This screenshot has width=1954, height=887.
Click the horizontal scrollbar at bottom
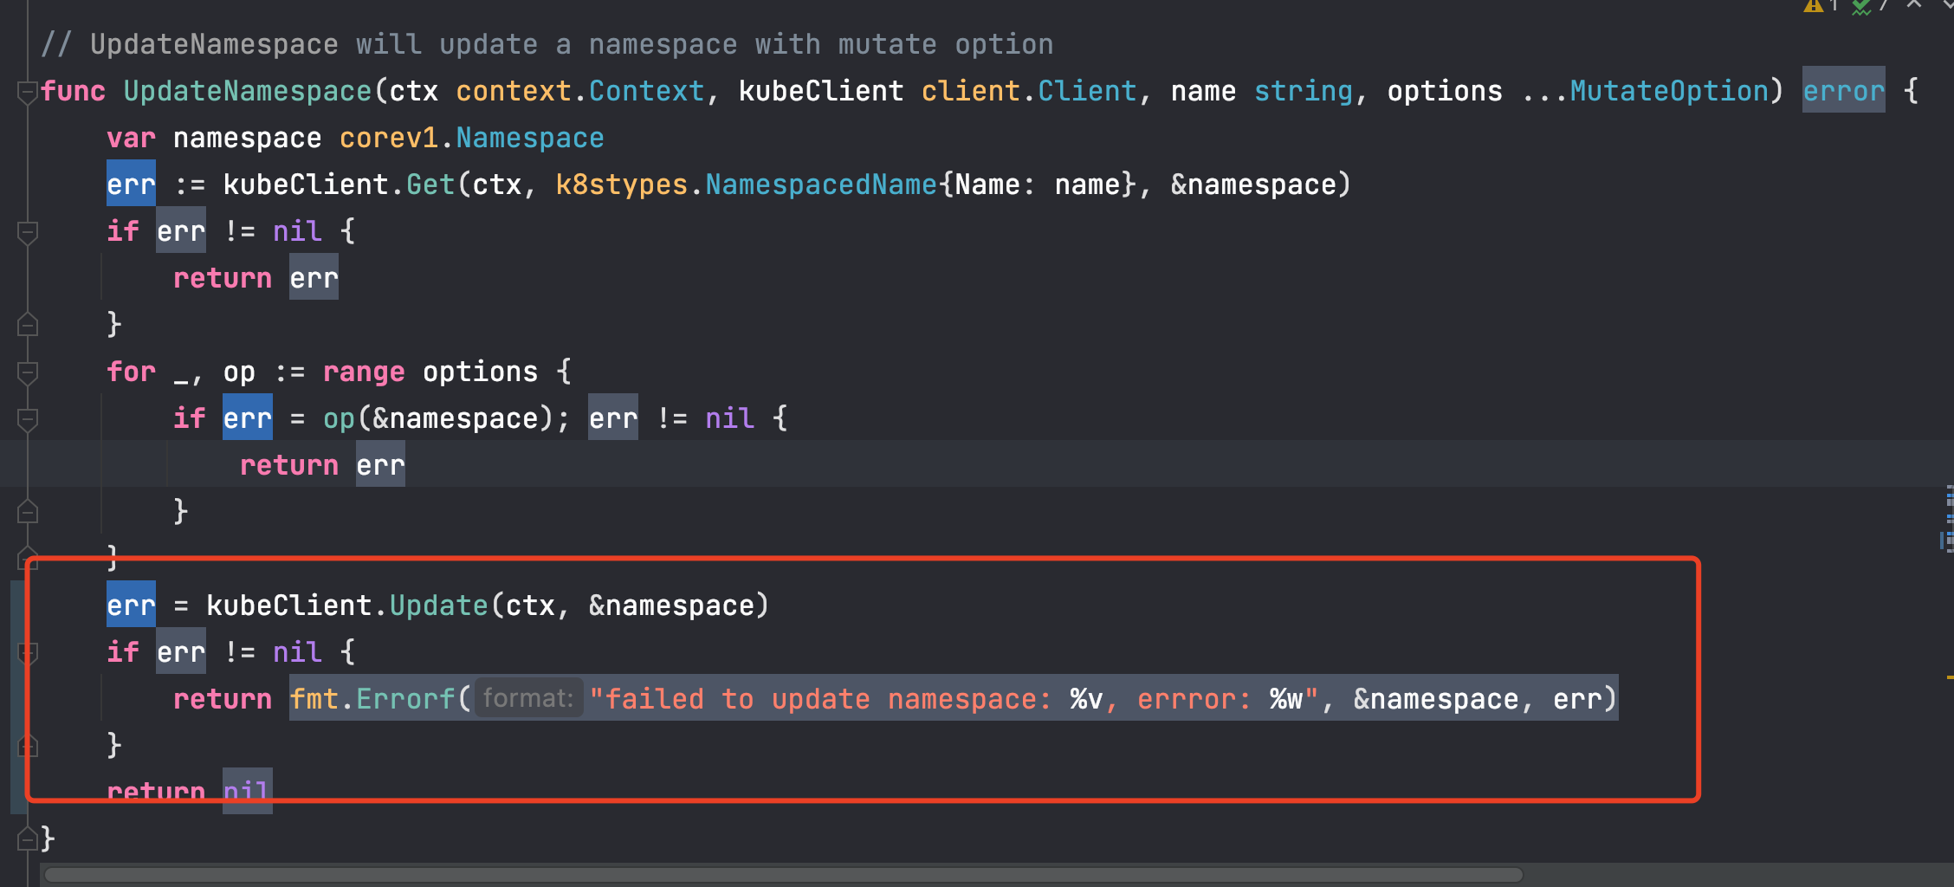click(x=780, y=874)
